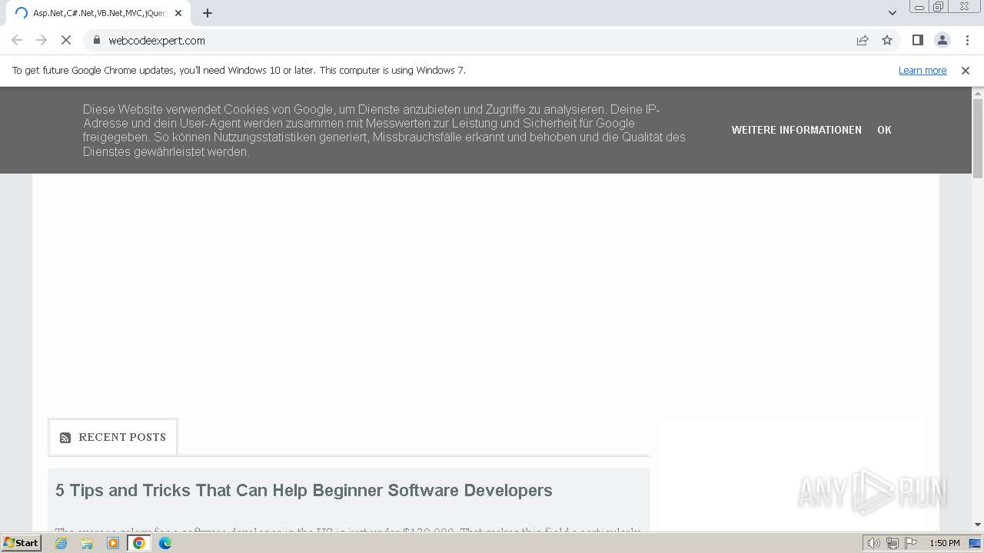Focus the webcodeexpert.com address bar
Viewport: 984px width, 553px height.
(477, 40)
